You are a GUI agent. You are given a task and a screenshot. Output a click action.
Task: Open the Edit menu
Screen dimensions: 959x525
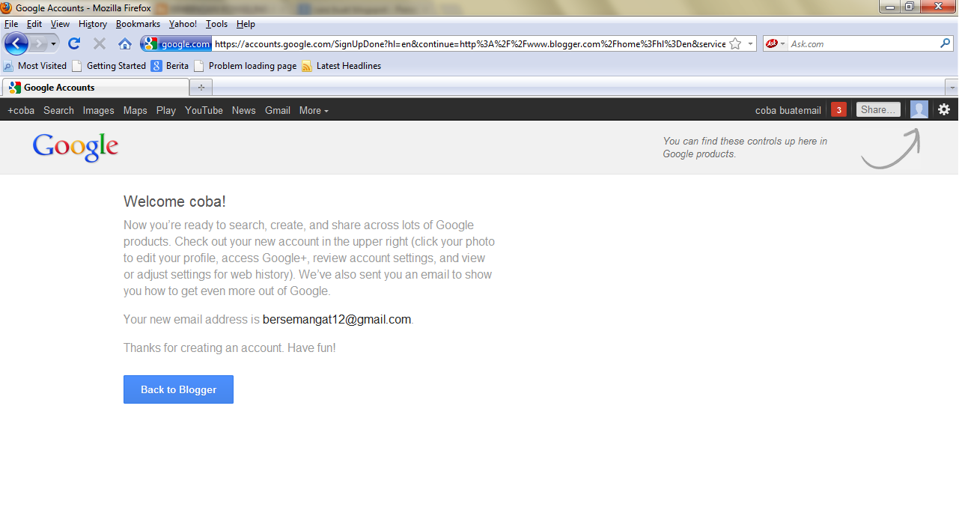coord(34,24)
